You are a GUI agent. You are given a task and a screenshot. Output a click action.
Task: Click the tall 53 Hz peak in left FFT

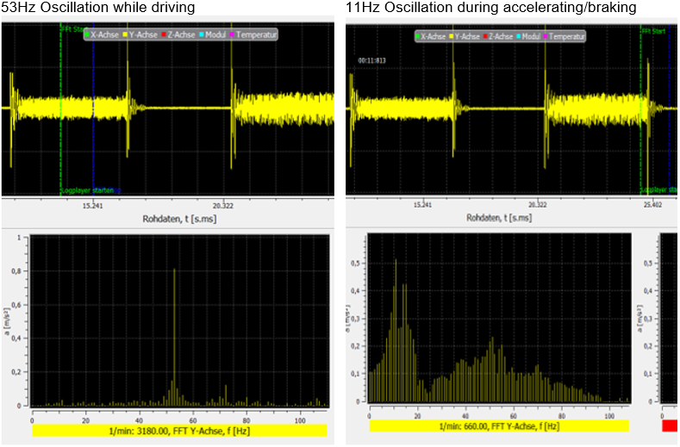[174, 338]
